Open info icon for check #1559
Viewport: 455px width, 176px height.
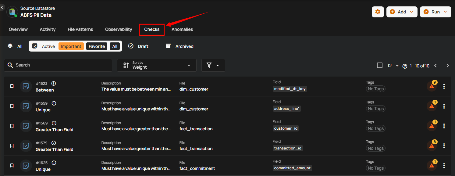pos(54,103)
